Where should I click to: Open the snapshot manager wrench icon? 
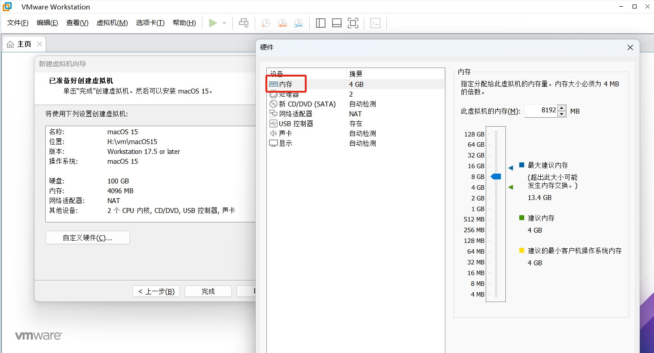298,23
